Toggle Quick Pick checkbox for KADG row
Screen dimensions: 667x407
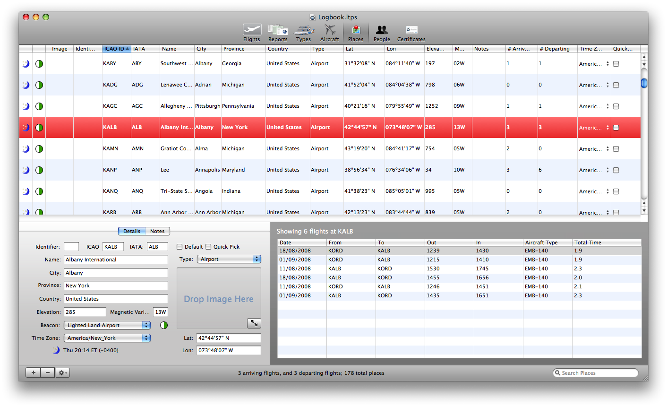click(x=616, y=85)
